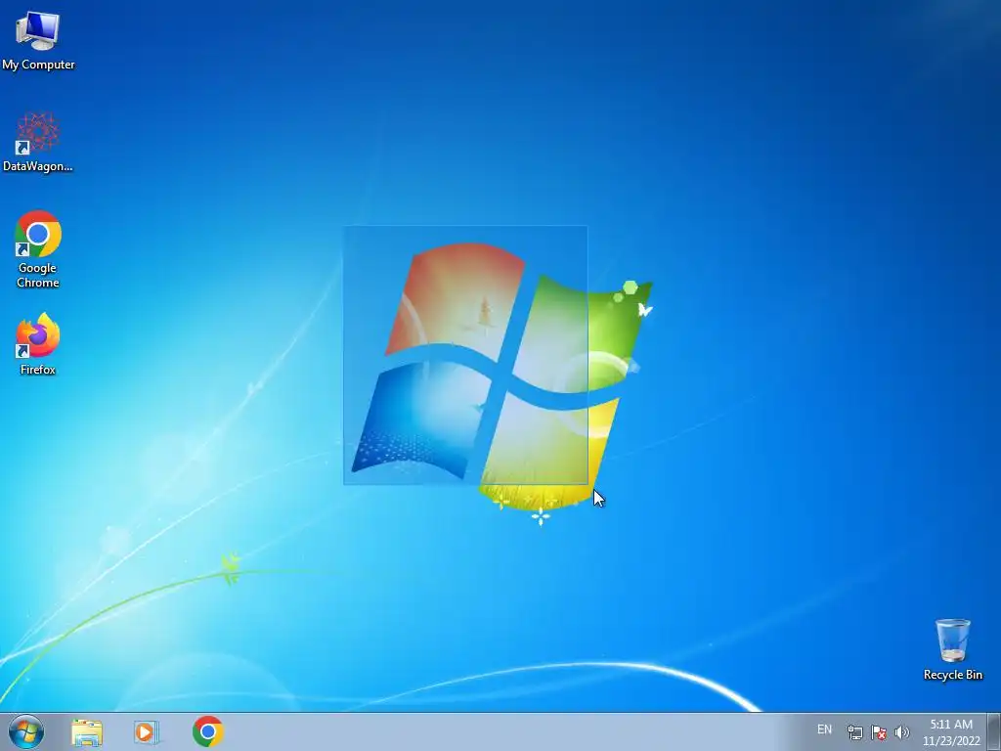1001x751 pixels.
Task: Select the Google Chrome desktop shortcut
Action: click(x=38, y=249)
